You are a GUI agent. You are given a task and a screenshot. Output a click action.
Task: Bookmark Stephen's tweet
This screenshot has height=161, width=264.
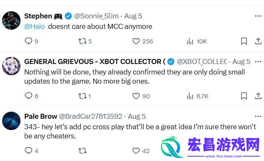click(244, 41)
